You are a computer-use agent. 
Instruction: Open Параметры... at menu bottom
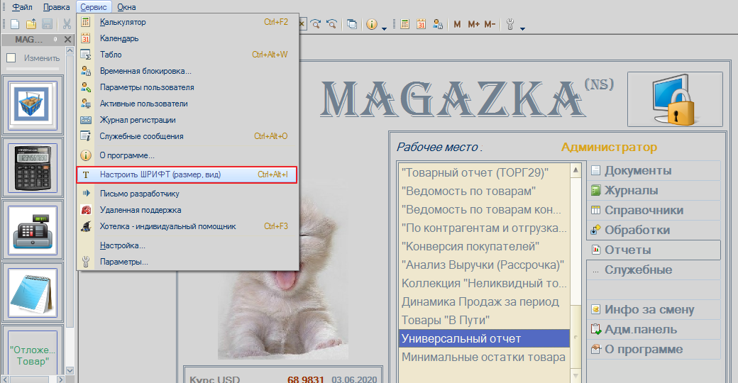187,262
